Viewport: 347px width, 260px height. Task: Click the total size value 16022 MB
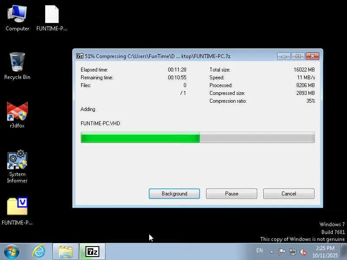tap(304, 70)
